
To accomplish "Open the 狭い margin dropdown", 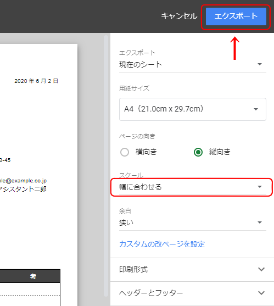I will 193,222.
